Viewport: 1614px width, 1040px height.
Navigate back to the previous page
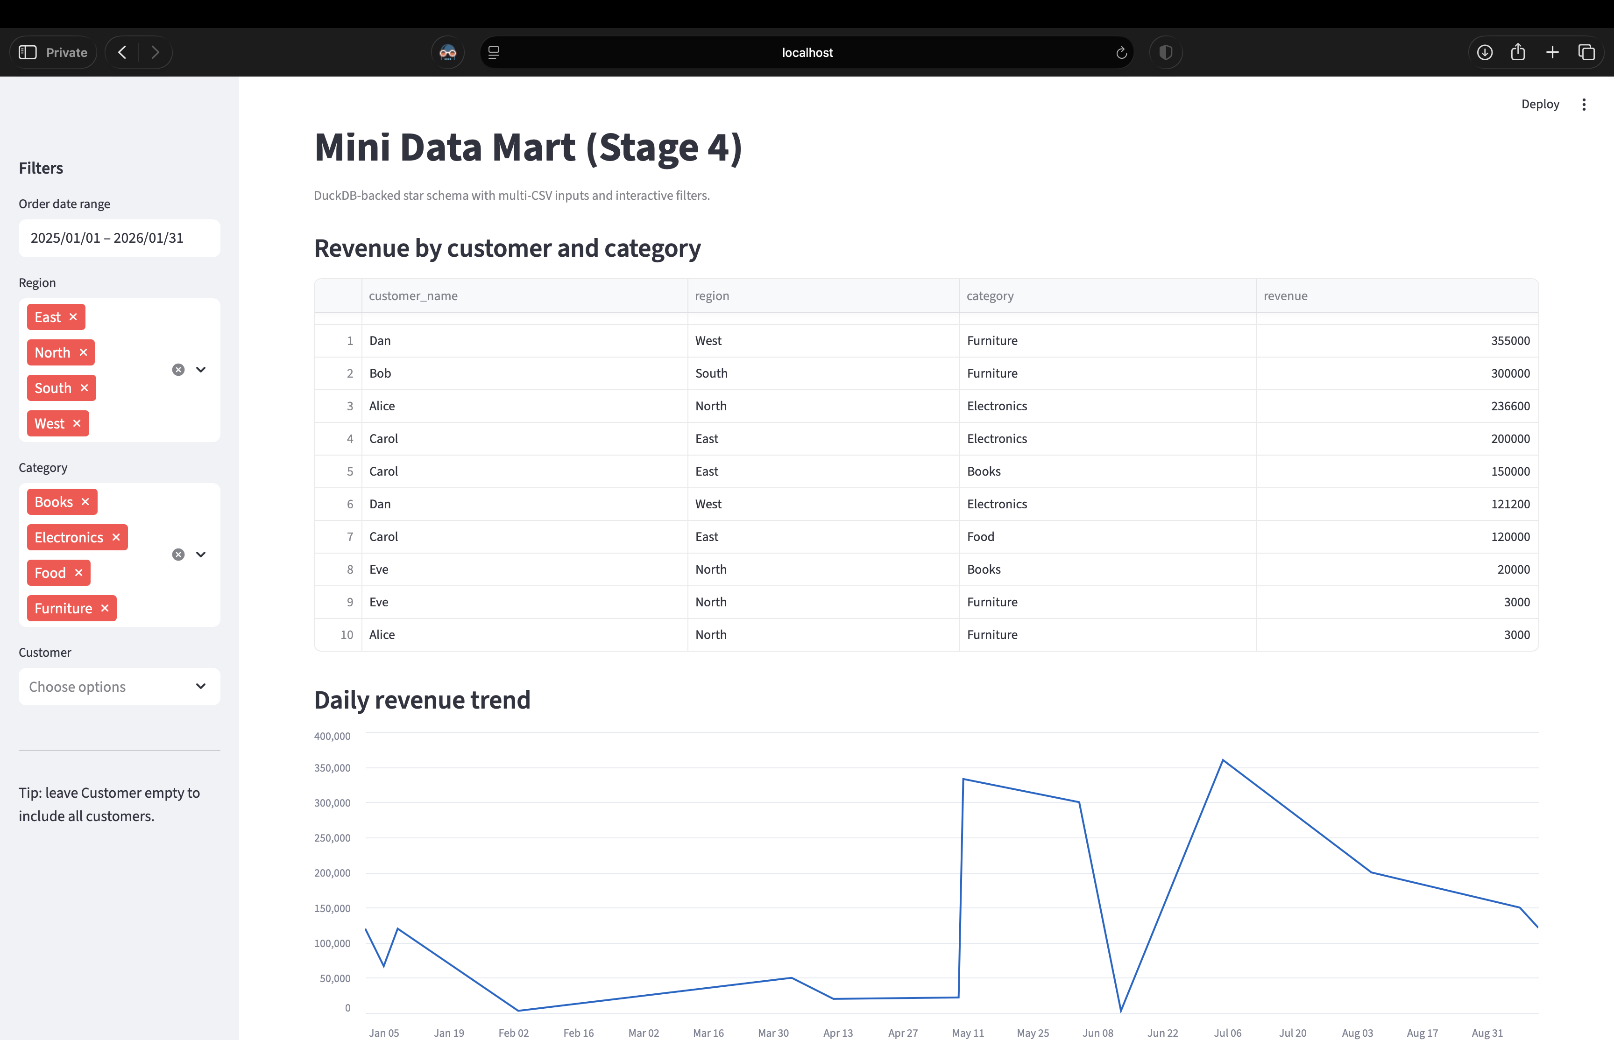click(x=122, y=52)
